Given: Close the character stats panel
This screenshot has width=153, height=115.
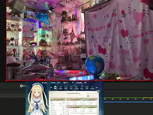Looking at the screenshot, I should [98, 91].
